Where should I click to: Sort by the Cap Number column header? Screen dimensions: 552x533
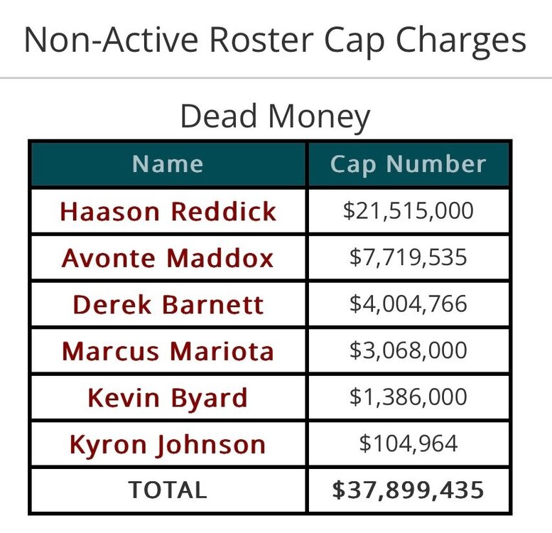[408, 164]
